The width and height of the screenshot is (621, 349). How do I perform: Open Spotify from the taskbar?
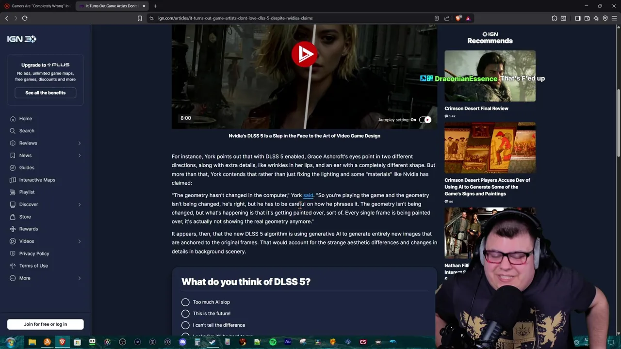[x=273, y=342]
